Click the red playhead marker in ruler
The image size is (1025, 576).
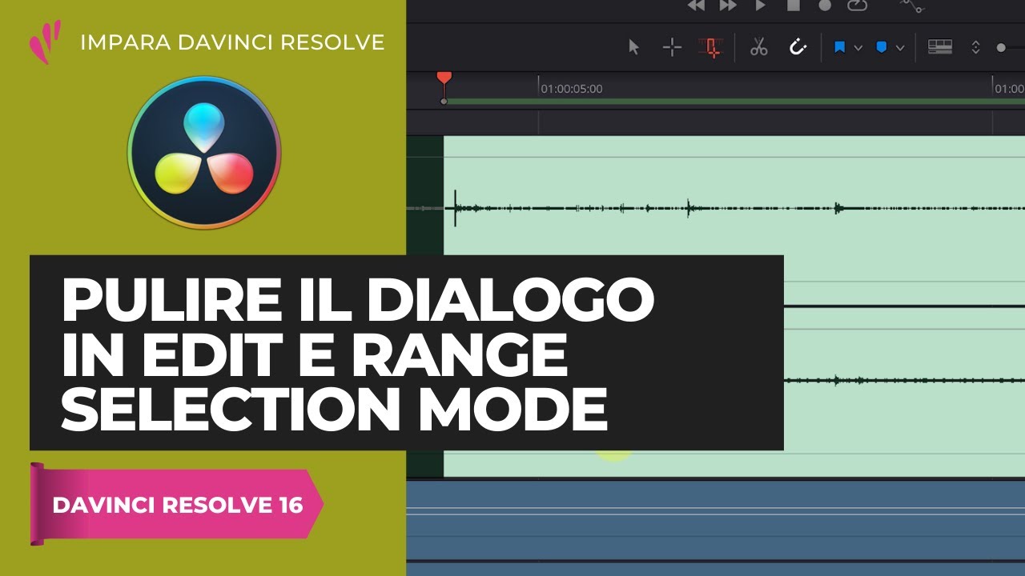click(x=444, y=78)
